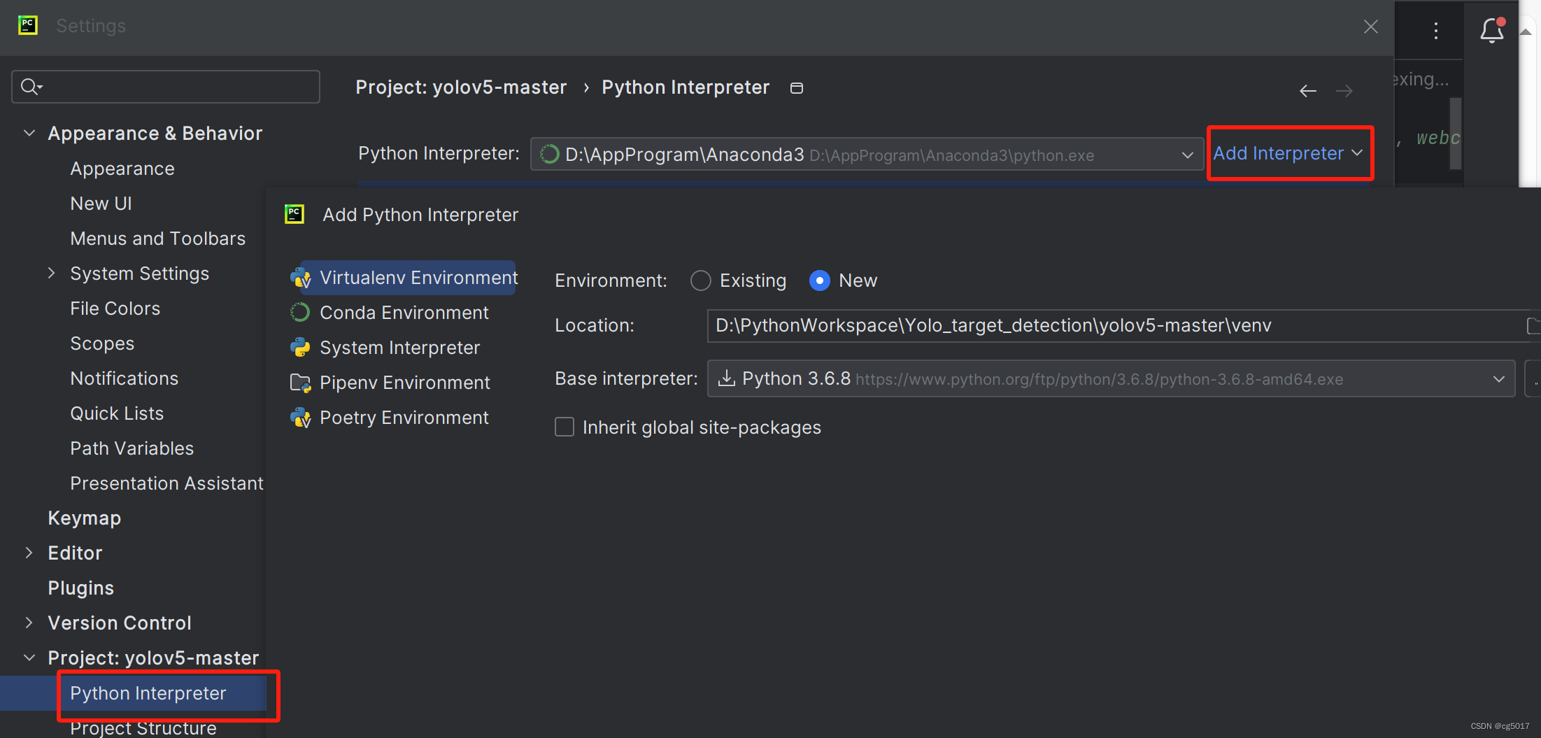Click the download icon beside Python 3.6.8
The height and width of the screenshot is (738, 1541).
coord(727,378)
